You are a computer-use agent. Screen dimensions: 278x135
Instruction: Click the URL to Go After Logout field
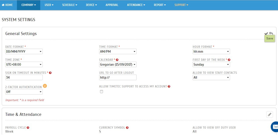pyautogui.click(x=118, y=78)
